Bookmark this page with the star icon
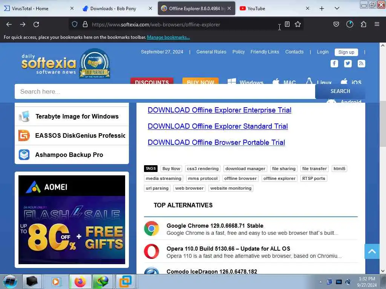Viewport: 386px width, 289px height. point(298,24)
